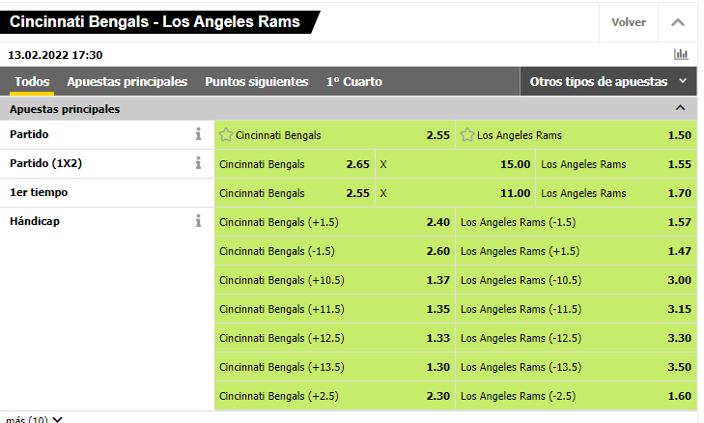Screen dimensions: 704x423
Task: Select the Todos tab
Action: [x=32, y=82]
